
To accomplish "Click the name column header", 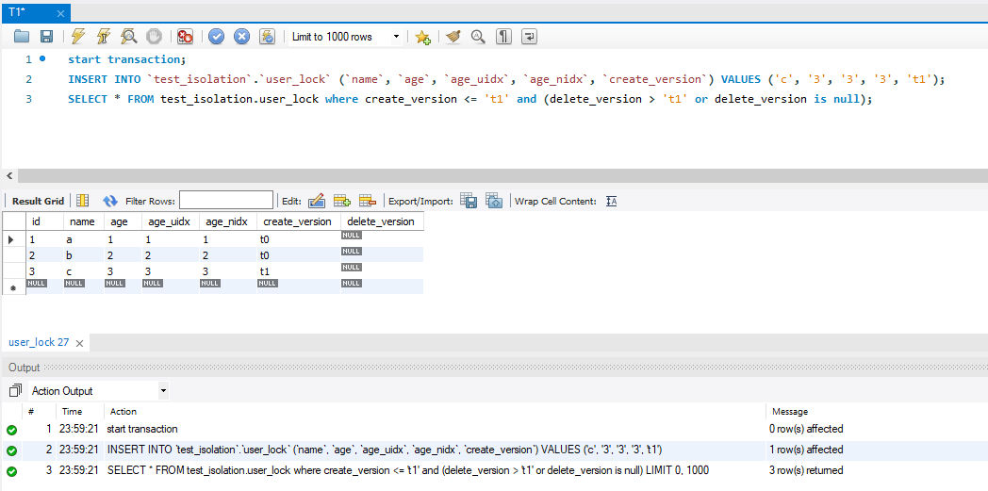I will (x=84, y=221).
